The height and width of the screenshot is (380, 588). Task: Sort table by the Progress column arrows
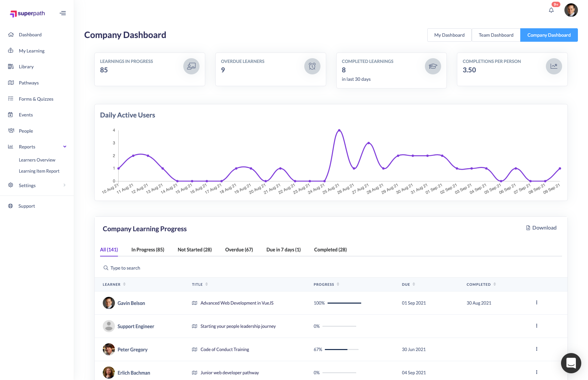click(x=338, y=284)
